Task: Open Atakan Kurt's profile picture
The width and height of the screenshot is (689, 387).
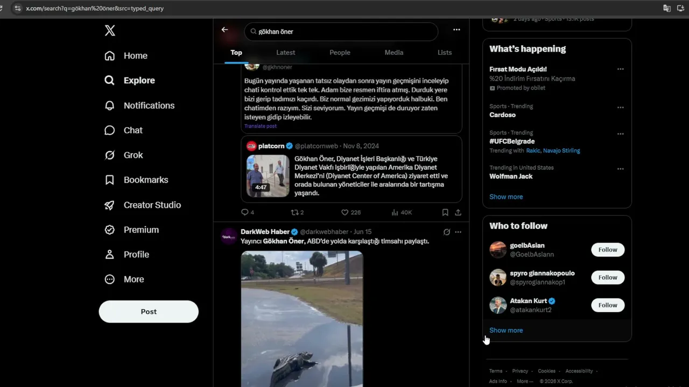Action: click(498, 305)
